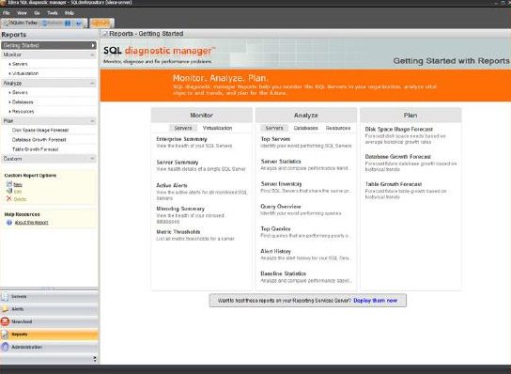511x374 pixels.
Task: Collapse the Monitor section in the sidebar
Action: (92, 55)
